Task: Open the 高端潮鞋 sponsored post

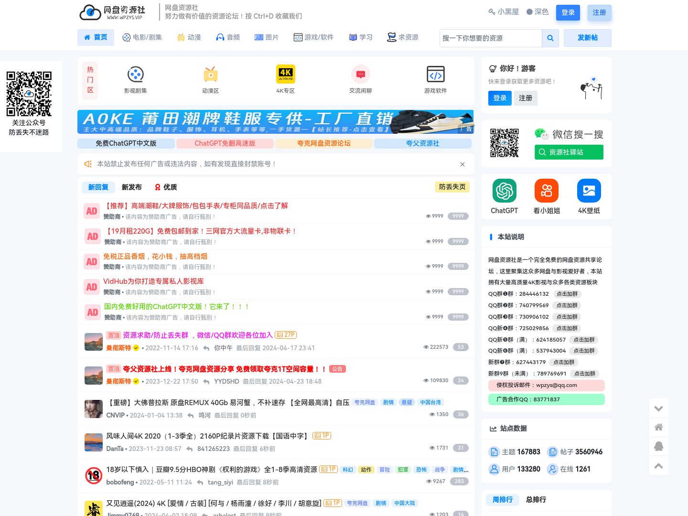Action: click(196, 206)
